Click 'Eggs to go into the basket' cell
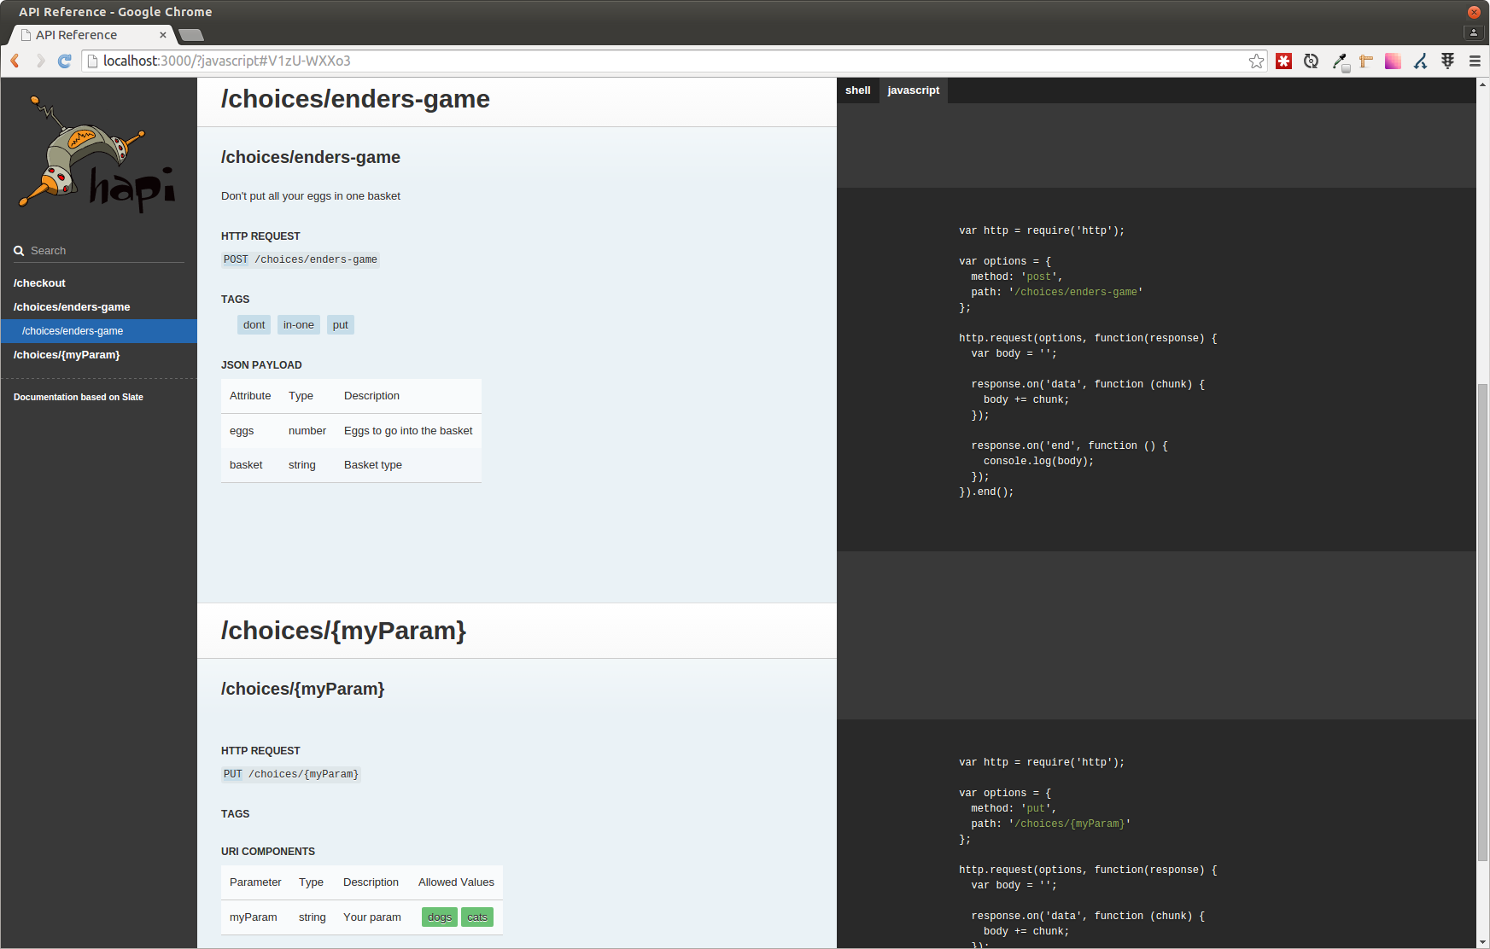The image size is (1490, 949). point(408,431)
